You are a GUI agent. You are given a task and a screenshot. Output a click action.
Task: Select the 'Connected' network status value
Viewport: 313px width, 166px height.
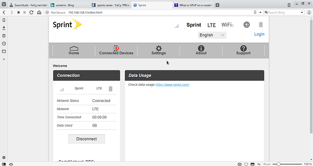pos(101,101)
